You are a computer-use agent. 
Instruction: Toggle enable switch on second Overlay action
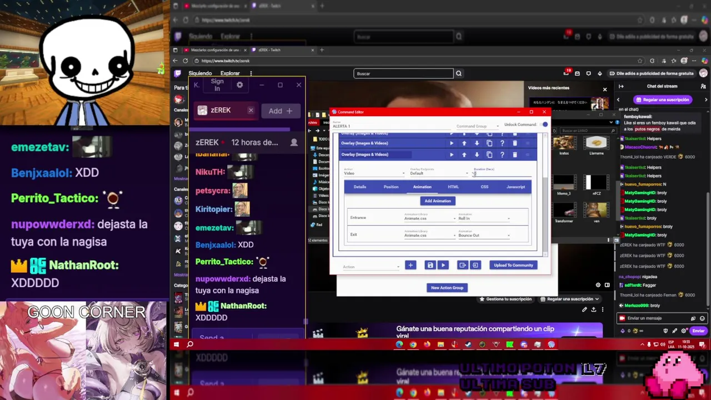coord(527,143)
